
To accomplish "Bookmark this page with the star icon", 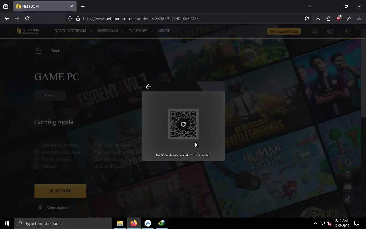I will [307, 18].
